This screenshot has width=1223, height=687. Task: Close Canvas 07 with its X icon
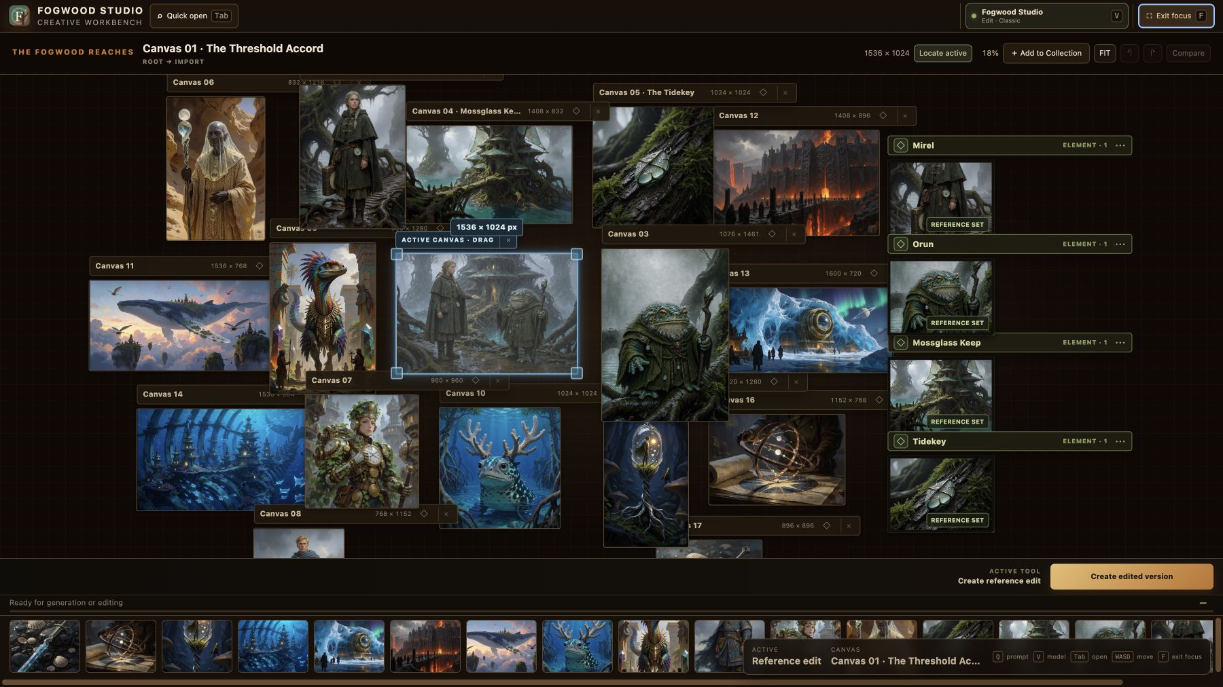click(497, 381)
